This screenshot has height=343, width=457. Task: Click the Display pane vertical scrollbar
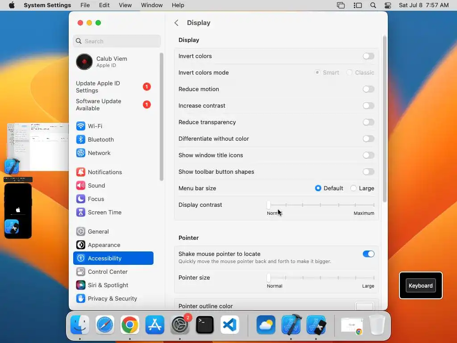click(385, 119)
